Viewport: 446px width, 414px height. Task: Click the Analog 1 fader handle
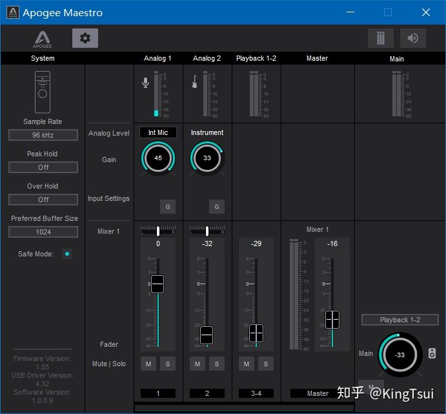click(x=157, y=284)
